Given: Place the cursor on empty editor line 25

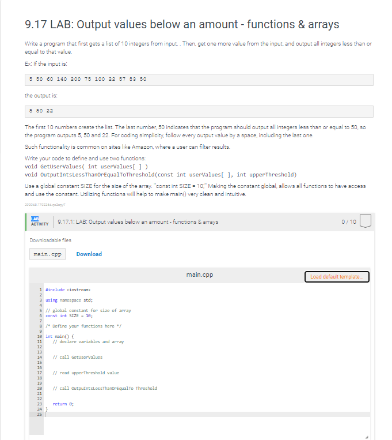Looking at the screenshot, I should [207, 414].
